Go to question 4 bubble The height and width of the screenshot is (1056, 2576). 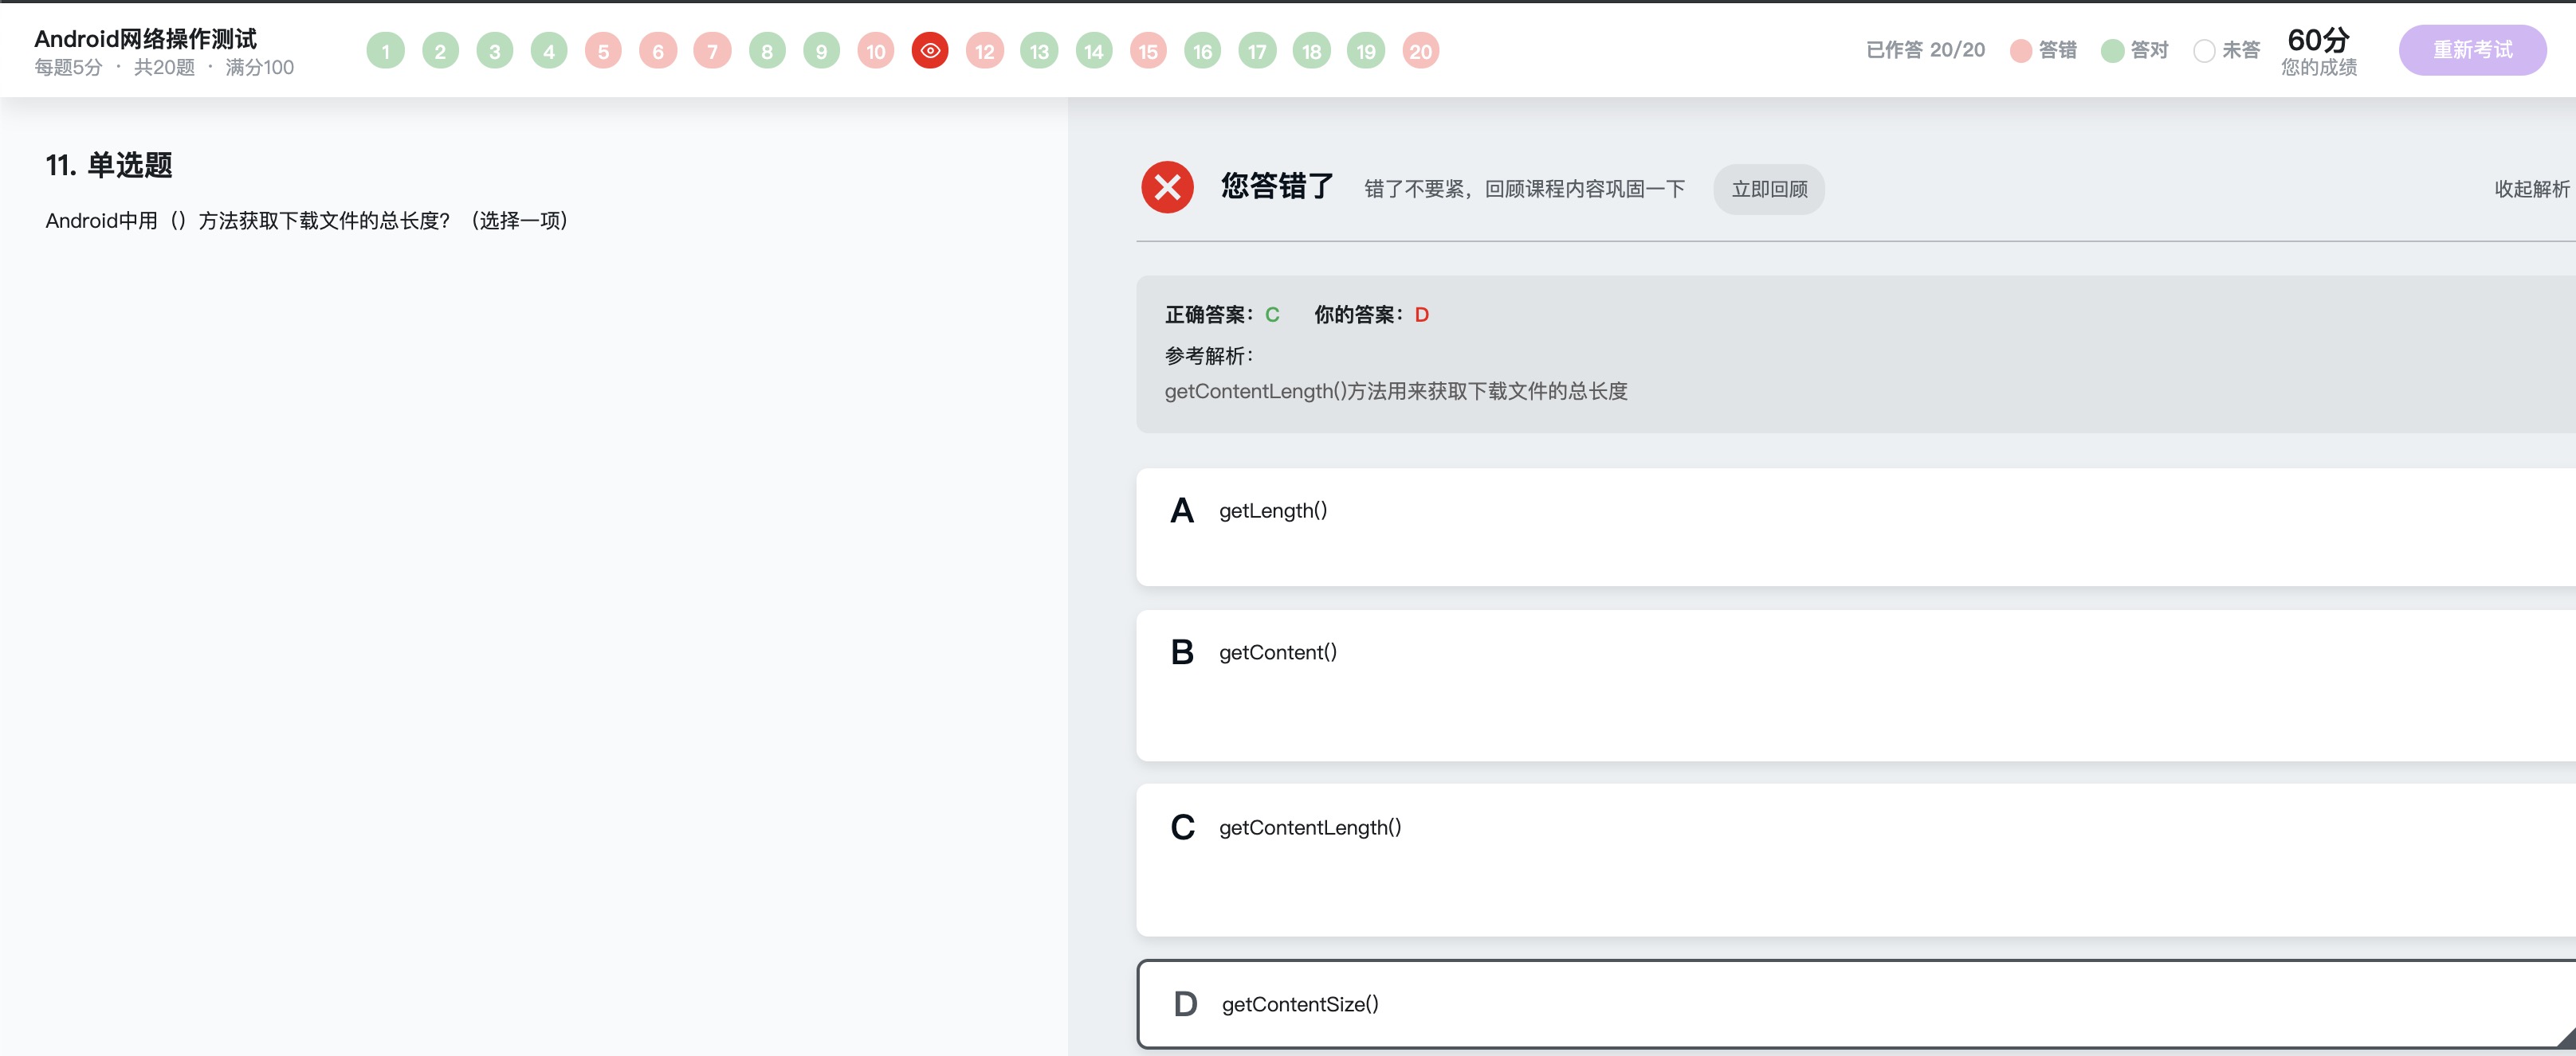(549, 51)
